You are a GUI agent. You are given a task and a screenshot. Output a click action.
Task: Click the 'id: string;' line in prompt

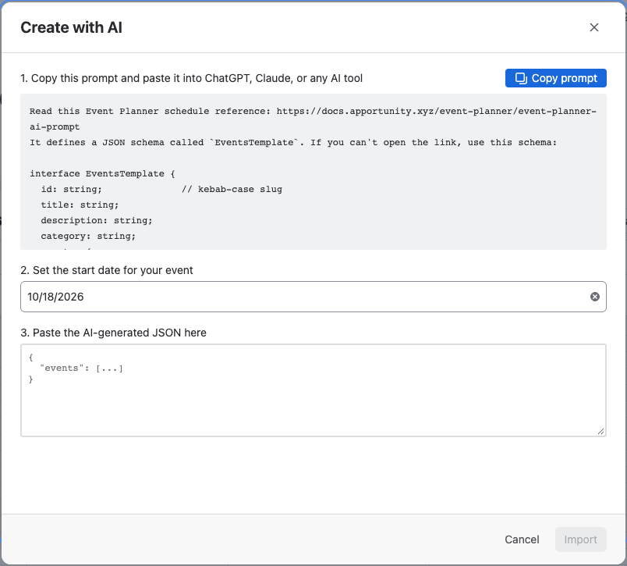coord(71,190)
